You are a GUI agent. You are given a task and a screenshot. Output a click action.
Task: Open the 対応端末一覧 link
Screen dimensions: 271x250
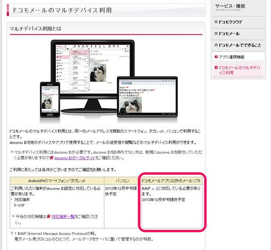[63, 217]
